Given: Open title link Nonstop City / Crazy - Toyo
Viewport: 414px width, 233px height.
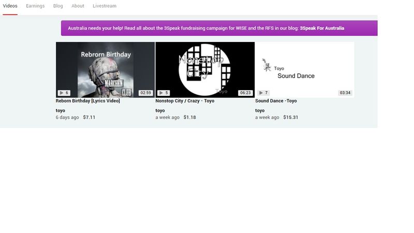Looking at the screenshot, I should tap(185, 101).
